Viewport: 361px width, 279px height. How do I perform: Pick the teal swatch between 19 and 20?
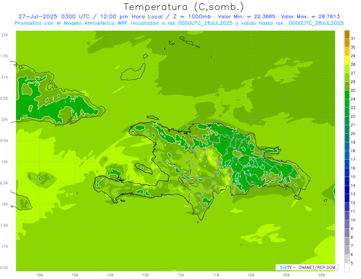coord(347,138)
